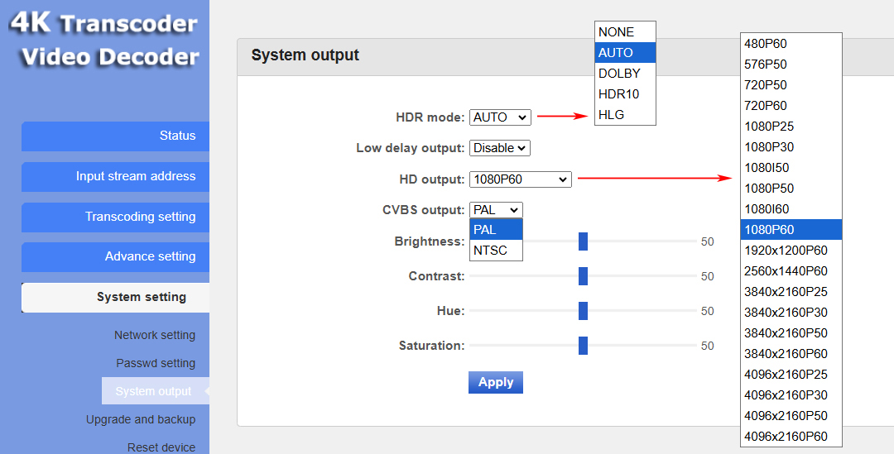Image resolution: width=894 pixels, height=454 pixels.
Task: Select NONE in HDR mode list
Action: coord(625,32)
